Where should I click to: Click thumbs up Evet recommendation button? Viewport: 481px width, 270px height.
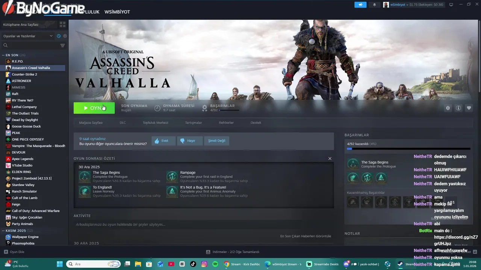(163, 141)
